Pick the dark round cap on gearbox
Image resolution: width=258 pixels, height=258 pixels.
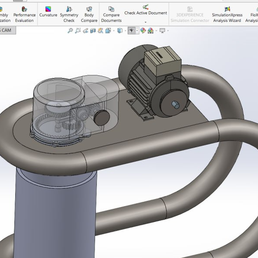(x=102, y=118)
